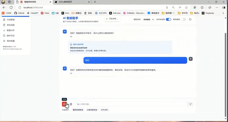
Task: Click the site info icon in address bar
Action: 20,8
